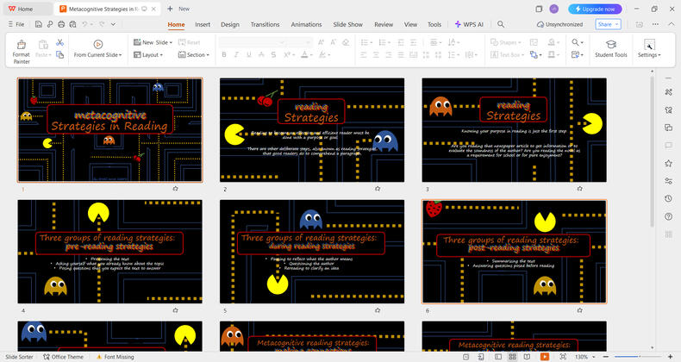Open Arrange dropdown in ribbon
681x362 pixels.
coord(536,54)
